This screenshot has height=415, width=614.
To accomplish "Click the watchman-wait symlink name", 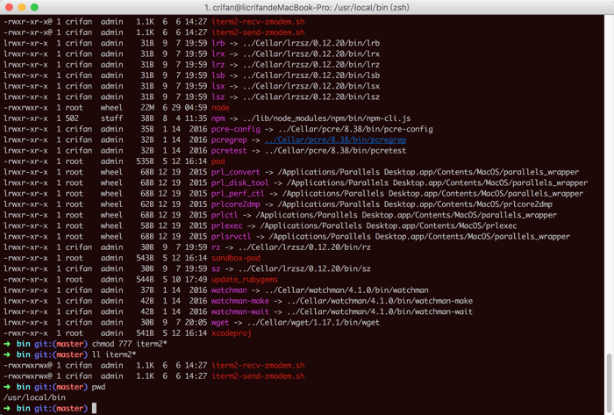I will pyautogui.click(x=240, y=311).
